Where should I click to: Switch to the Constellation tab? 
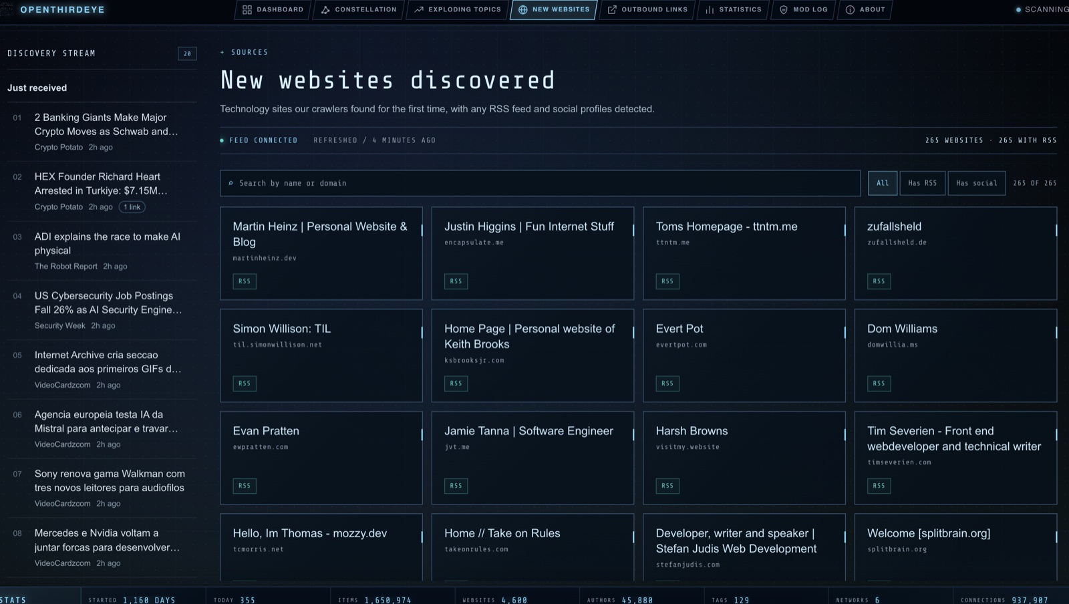pos(358,9)
